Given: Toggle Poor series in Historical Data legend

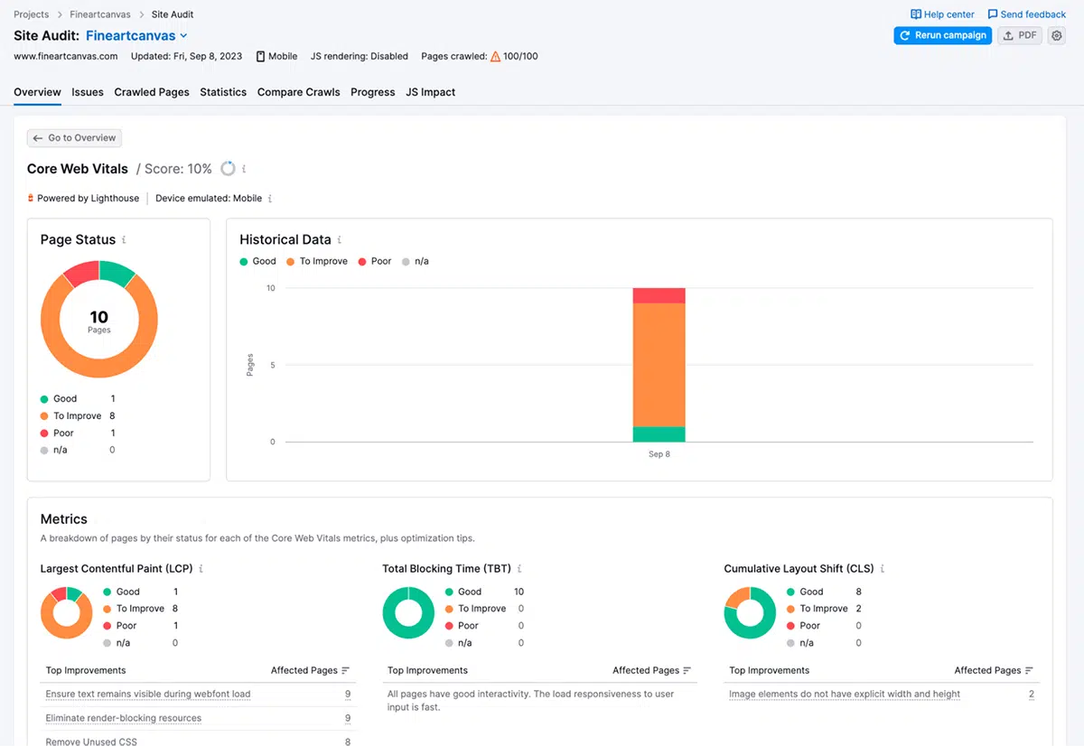Looking at the screenshot, I should coord(375,261).
